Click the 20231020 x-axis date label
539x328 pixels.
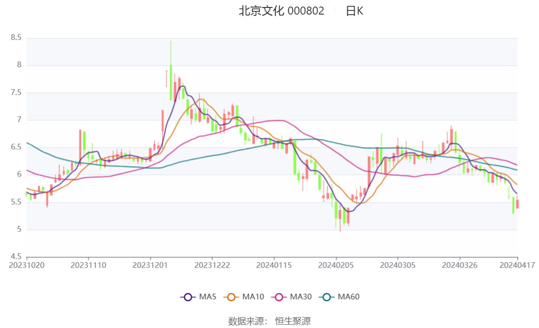click(x=26, y=265)
